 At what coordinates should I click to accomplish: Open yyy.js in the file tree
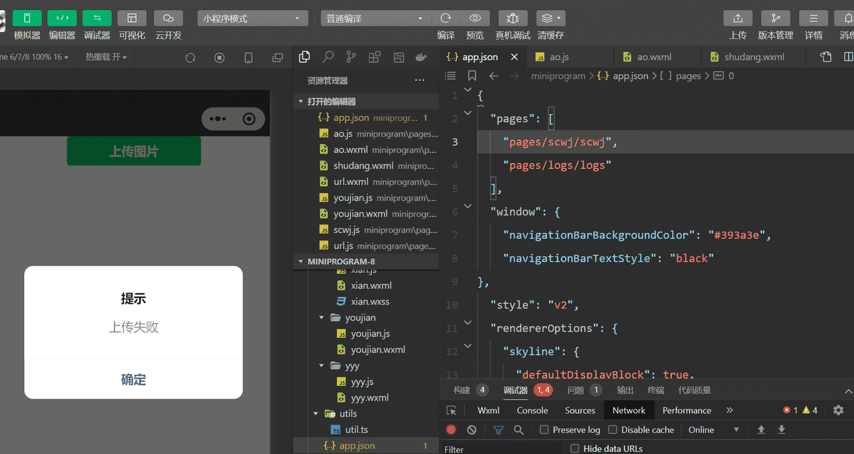pos(362,382)
